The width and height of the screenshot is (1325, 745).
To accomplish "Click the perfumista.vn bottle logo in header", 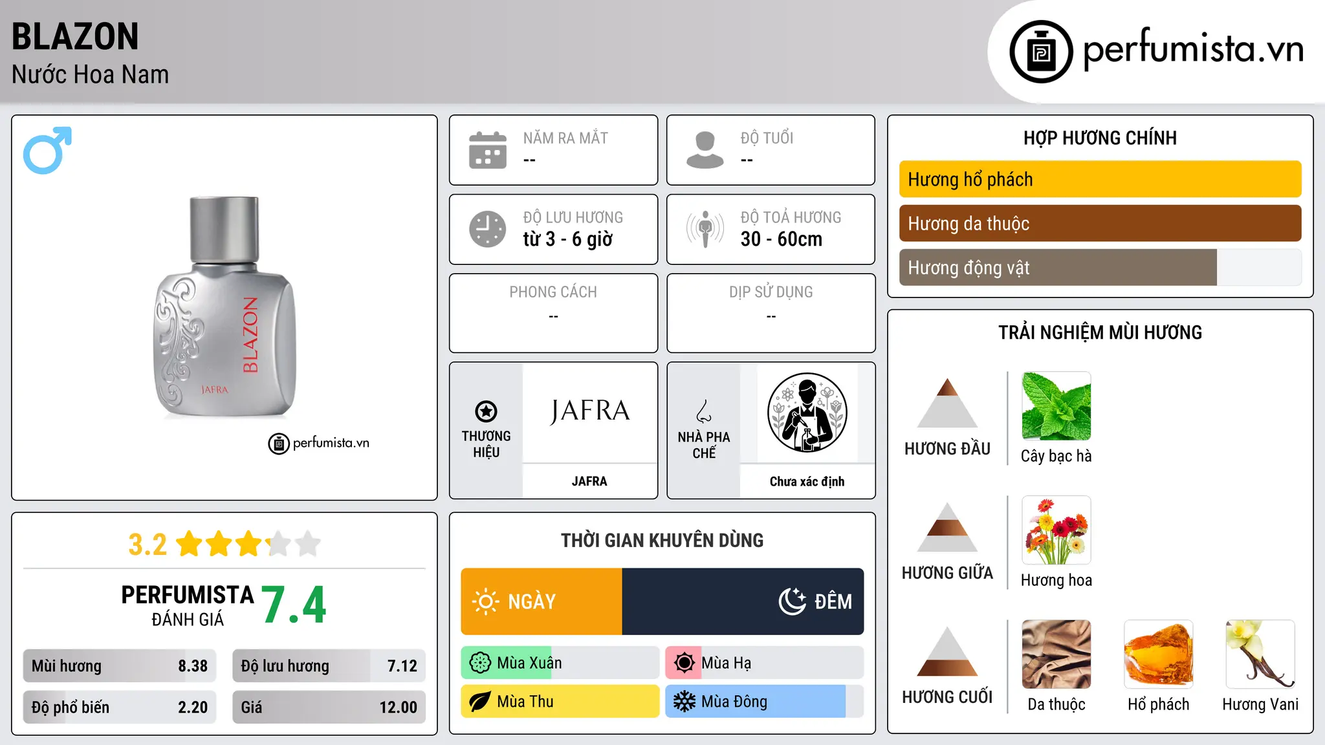I will (x=1041, y=52).
